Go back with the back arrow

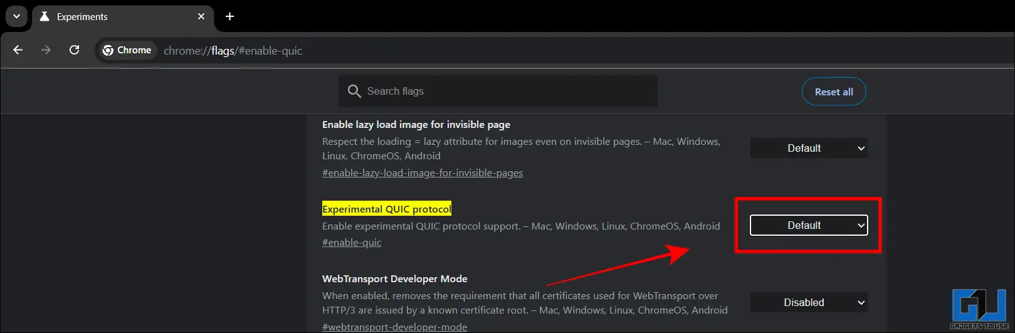pyautogui.click(x=18, y=50)
